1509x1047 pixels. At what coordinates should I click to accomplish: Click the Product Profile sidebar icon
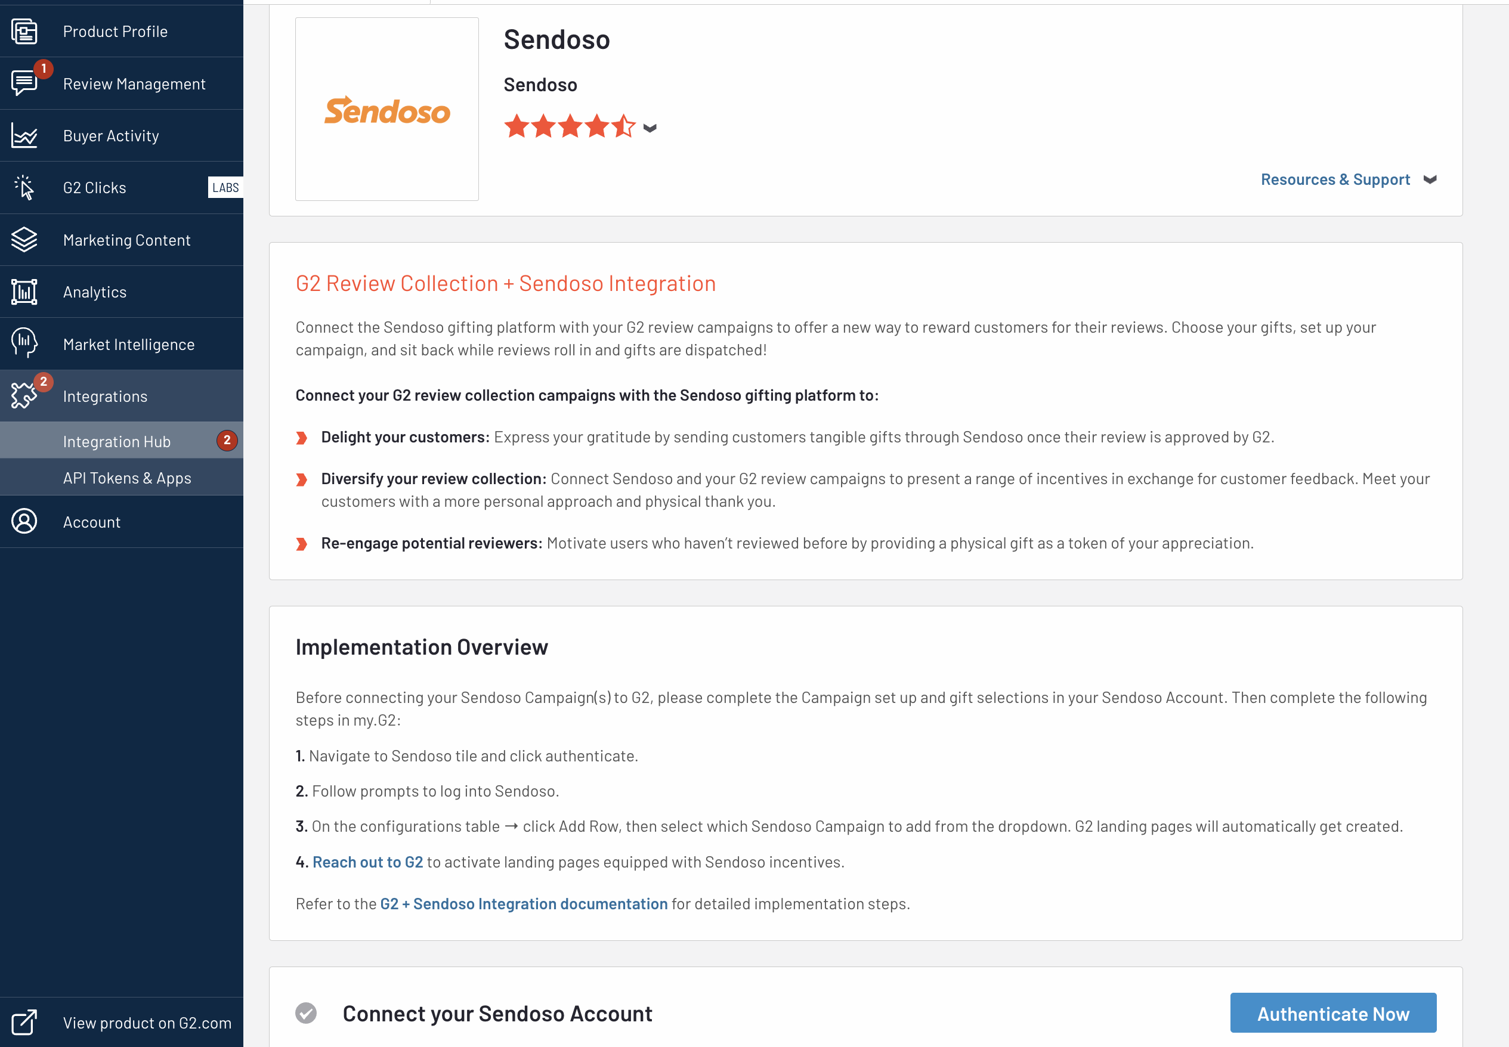click(24, 32)
